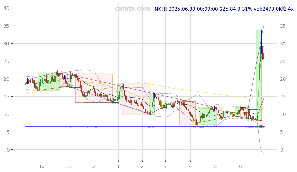Click the left y-axis label 30
This screenshot has height=172, width=297.
[6, 44]
